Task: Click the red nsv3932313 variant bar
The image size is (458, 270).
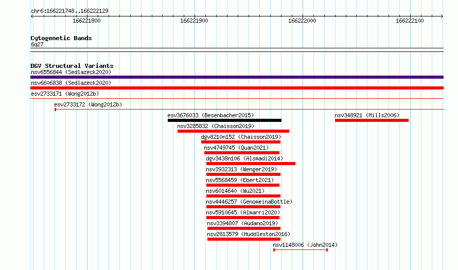Action: pyautogui.click(x=243, y=174)
